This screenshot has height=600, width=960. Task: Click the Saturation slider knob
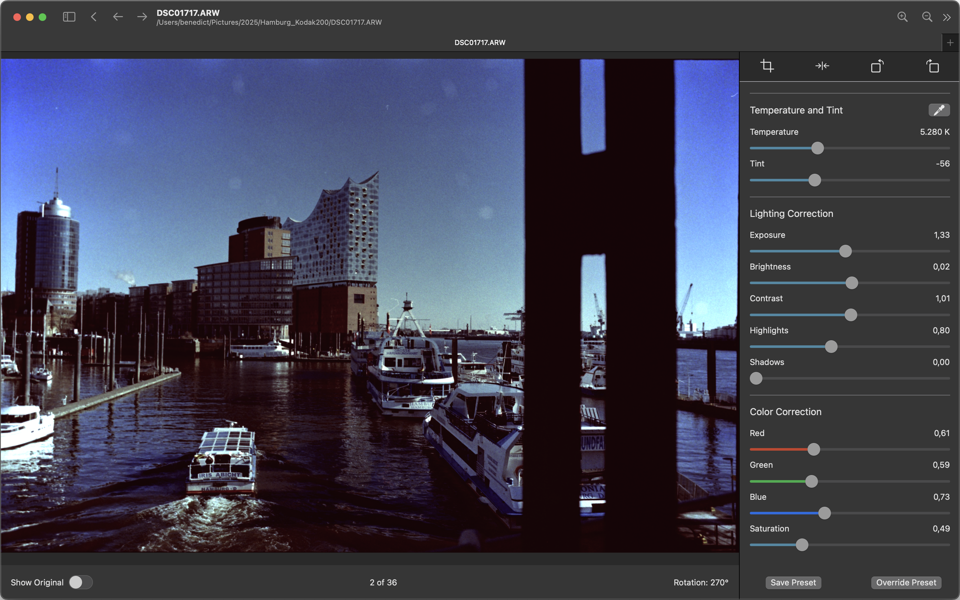pyautogui.click(x=802, y=545)
